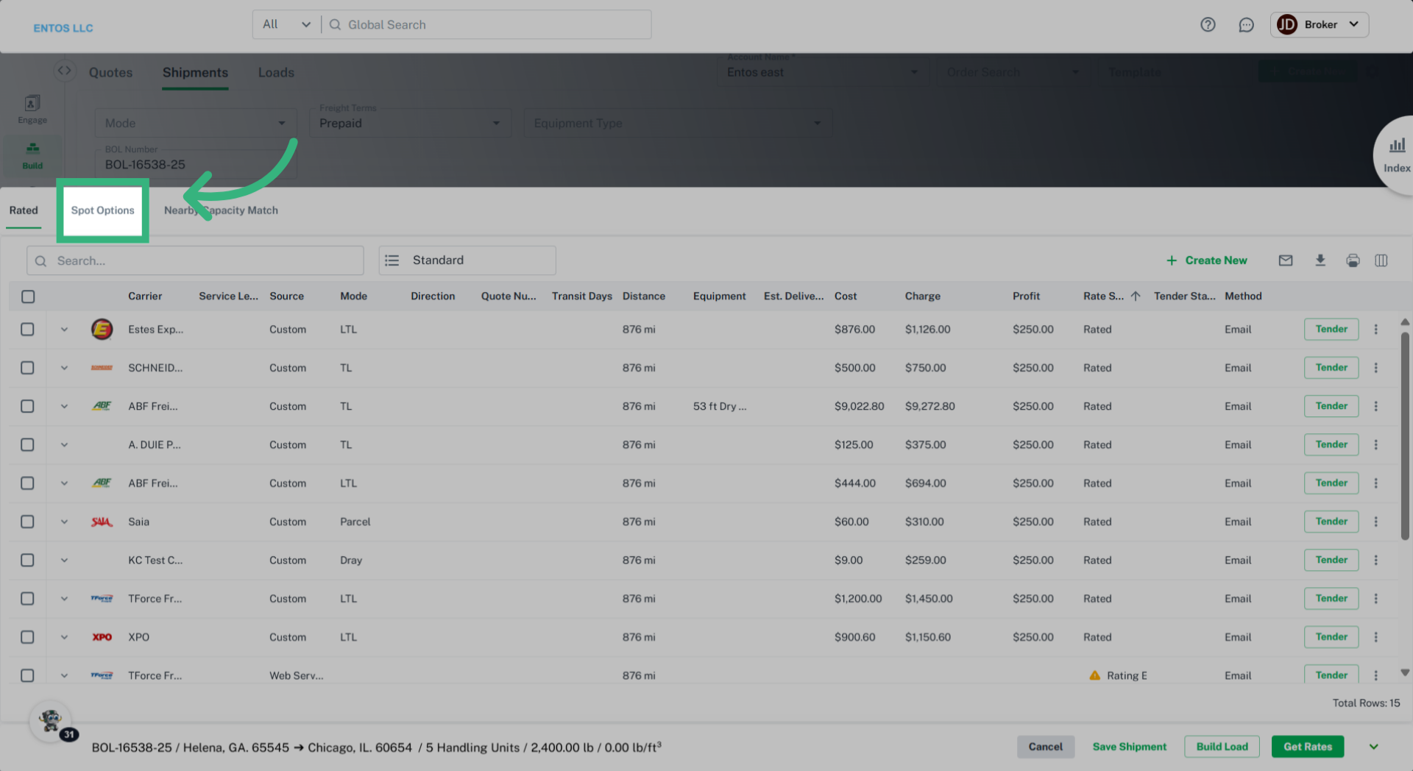Expand the SCHNEIDER row details
The width and height of the screenshot is (1413, 771).
pyautogui.click(x=64, y=368)
